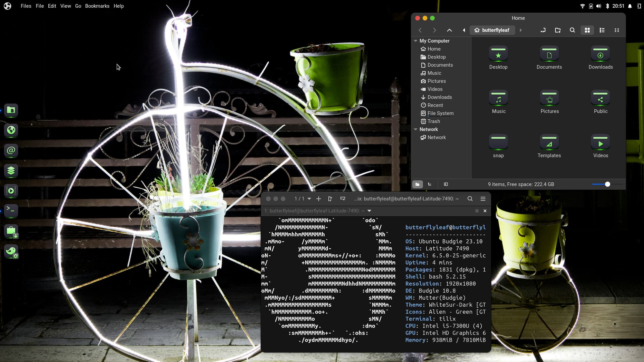
Task: Click the Bluetooth icon in the tray
Action: click(x=607, y=6)
